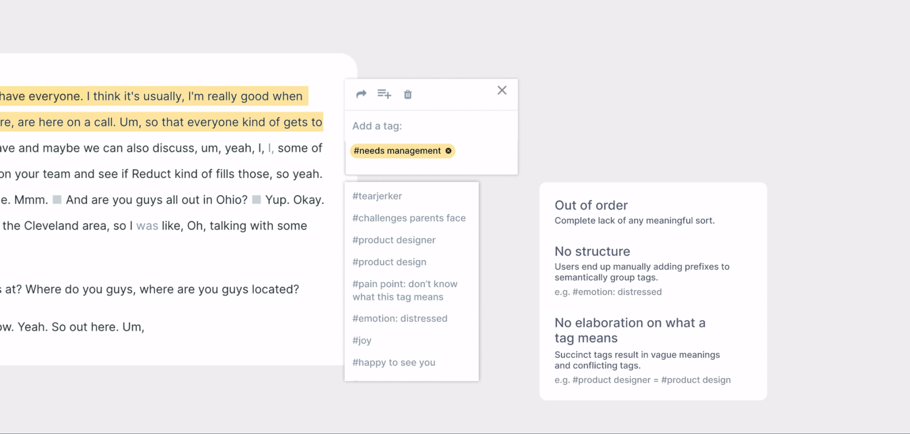Select the #needs management tag chip
Viewport: 910px width, 434px height.
(x=397, y=151)
